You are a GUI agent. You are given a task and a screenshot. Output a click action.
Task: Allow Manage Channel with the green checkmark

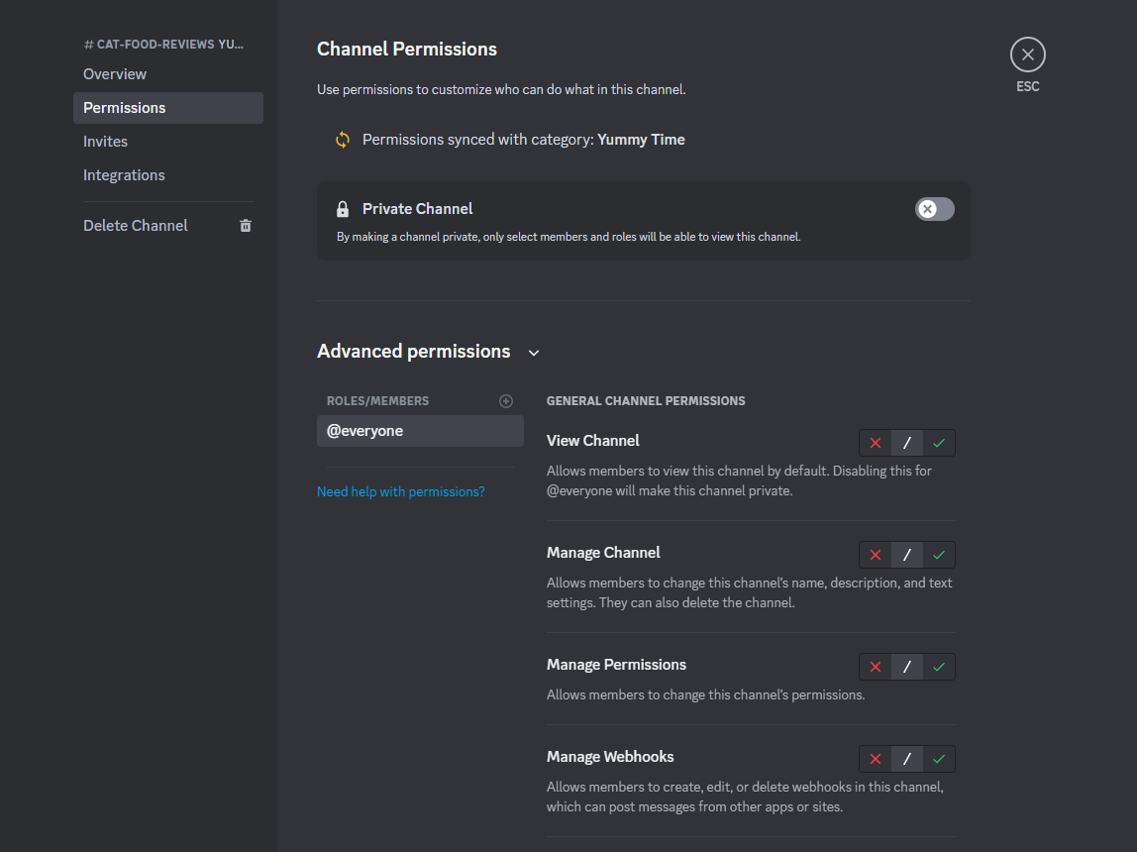[938, 555]
